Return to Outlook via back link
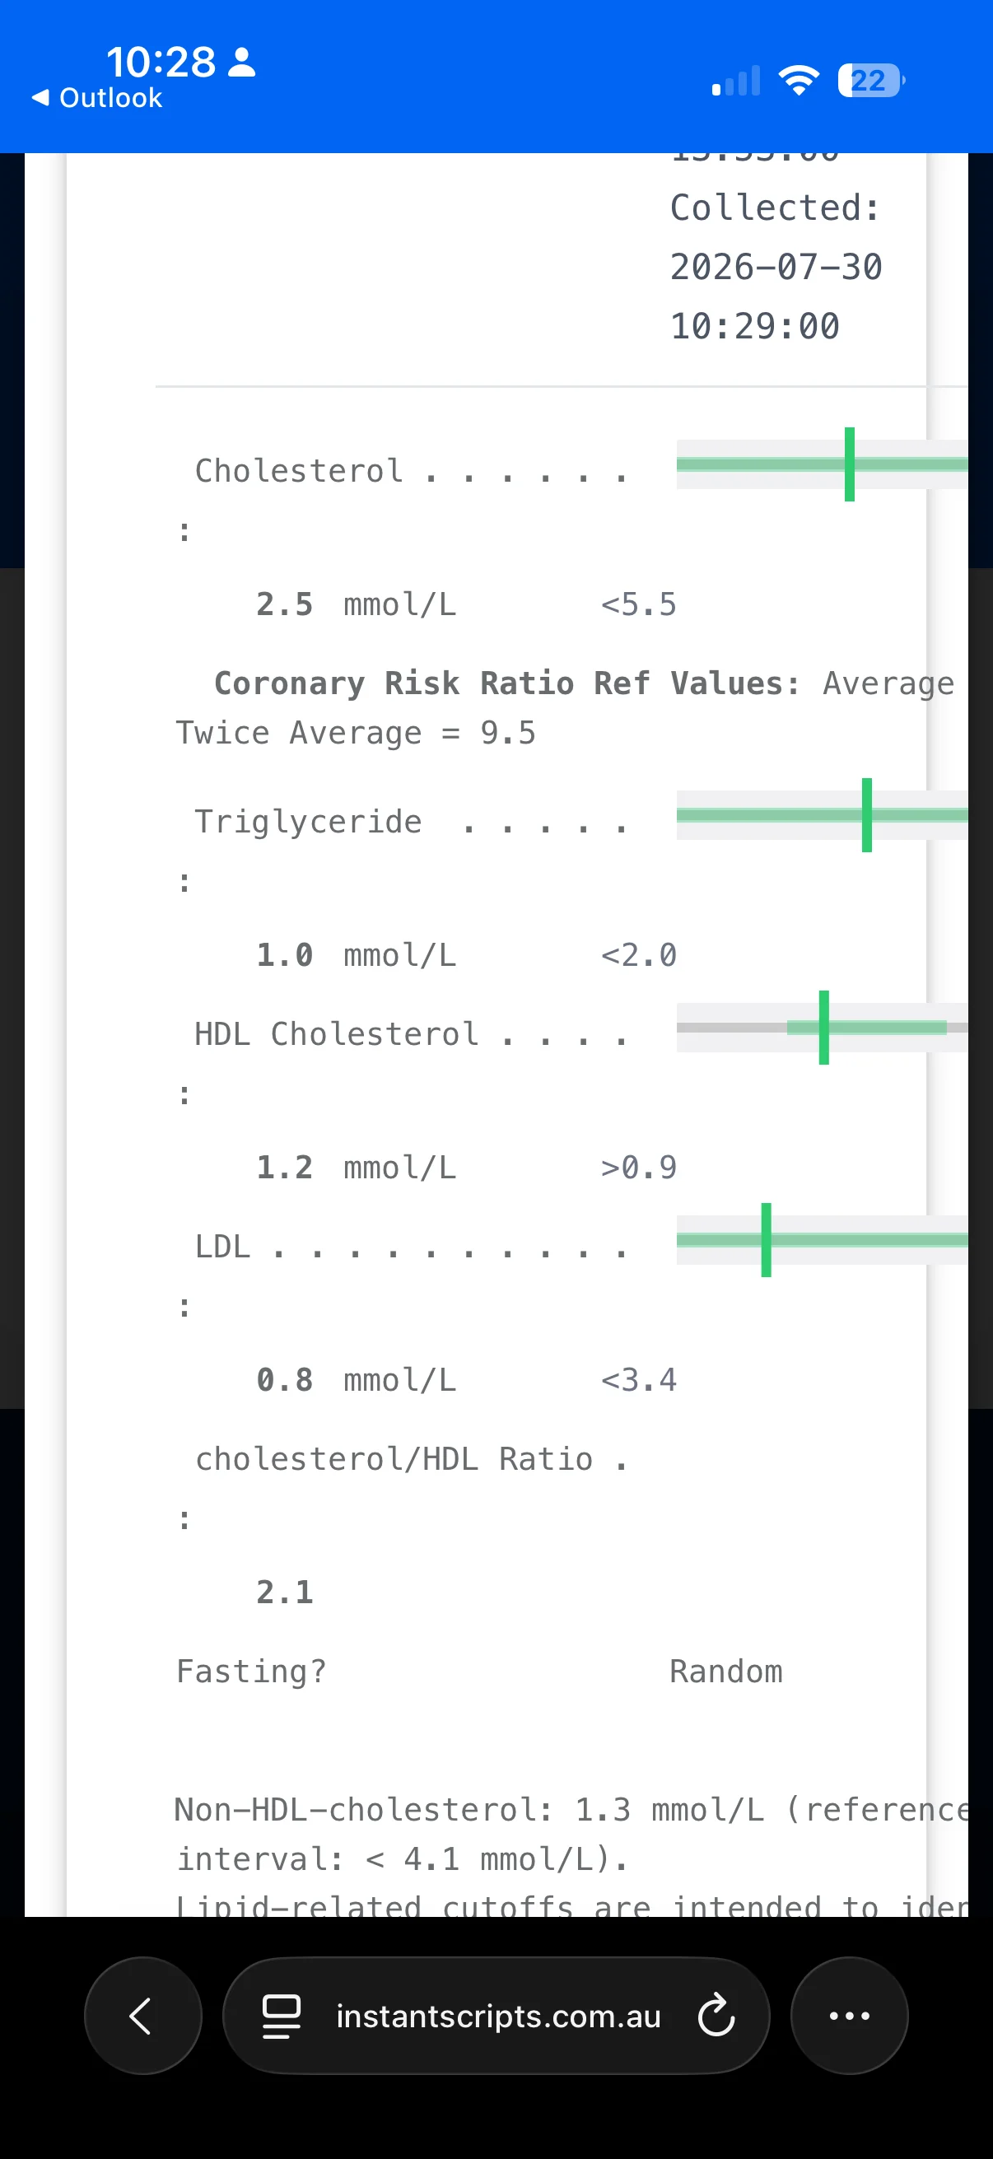The image size is (993, 2159). coord(96,98)
